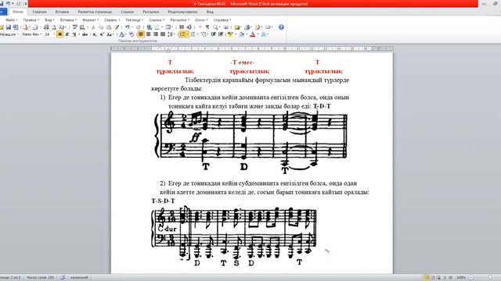This screenshot has height=281, width=501.
Task: Click the center alignment icon
Action: tap(148, 34)
